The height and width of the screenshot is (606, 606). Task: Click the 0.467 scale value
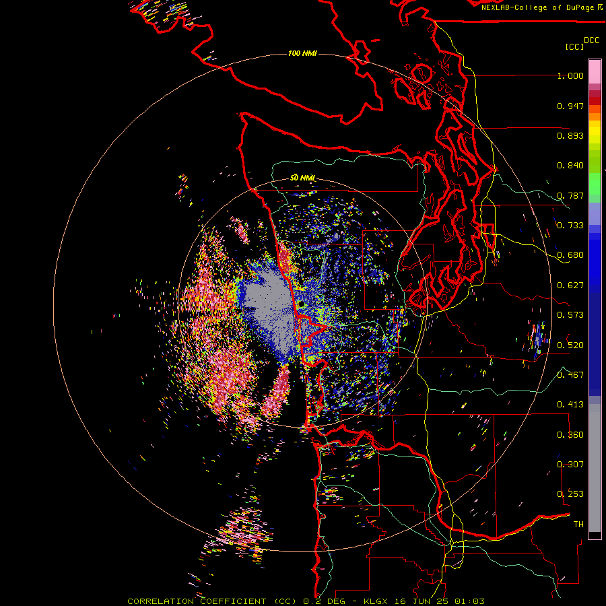(570, 374)
